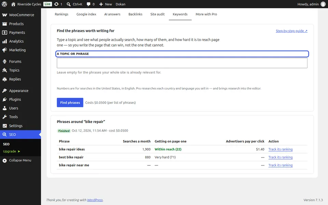
Task: Track ranking for bike repair near me
Action: (281, 165)
